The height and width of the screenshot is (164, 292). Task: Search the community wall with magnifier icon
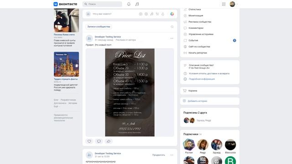pyautogui.click(x=172, y=27)
